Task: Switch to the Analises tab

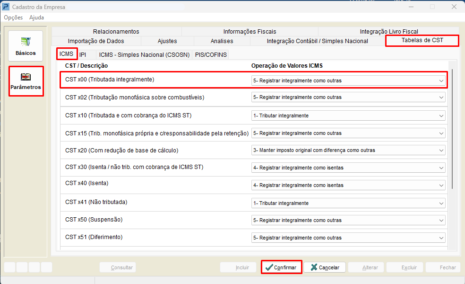Action: (222, 41)
